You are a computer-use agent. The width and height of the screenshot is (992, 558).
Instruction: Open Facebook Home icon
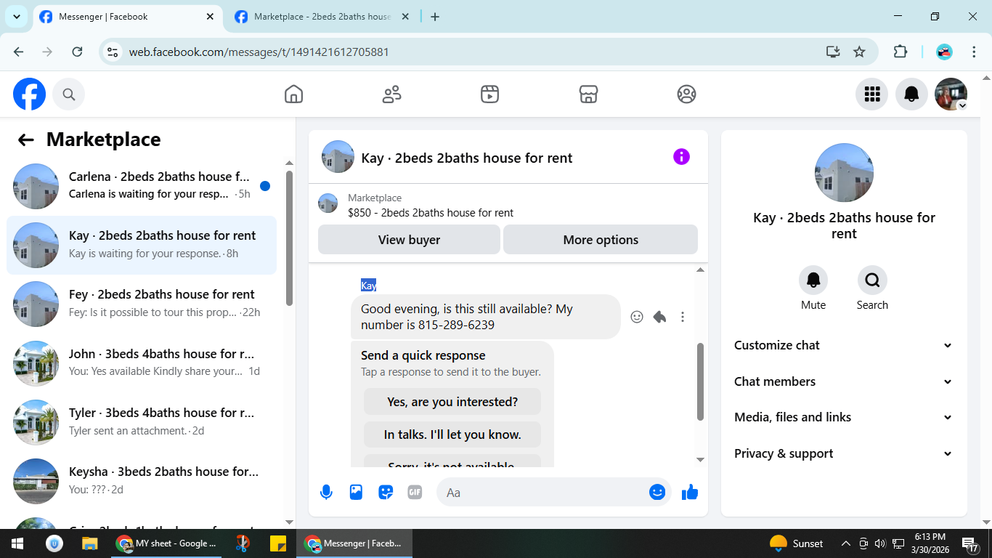(293, 94)
